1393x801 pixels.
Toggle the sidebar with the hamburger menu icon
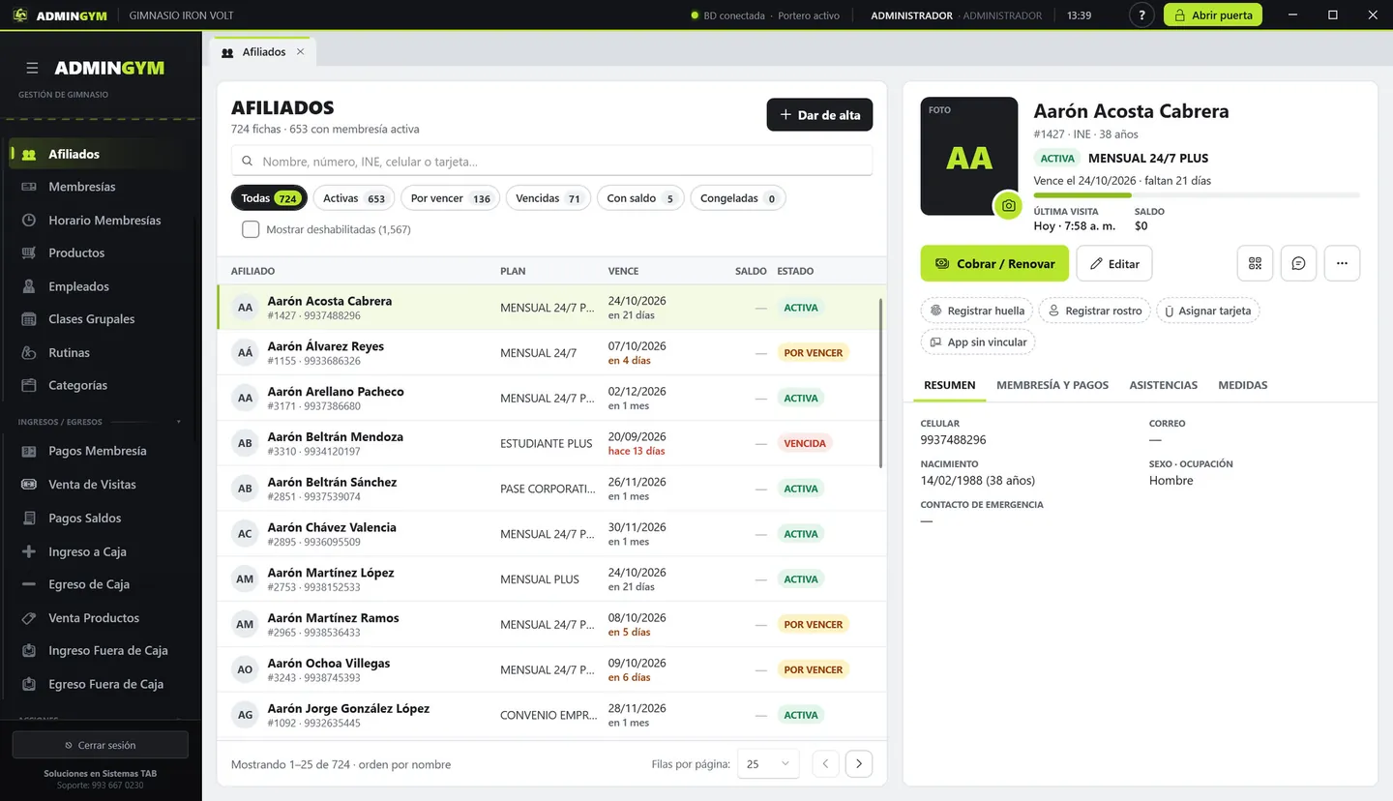32,68
